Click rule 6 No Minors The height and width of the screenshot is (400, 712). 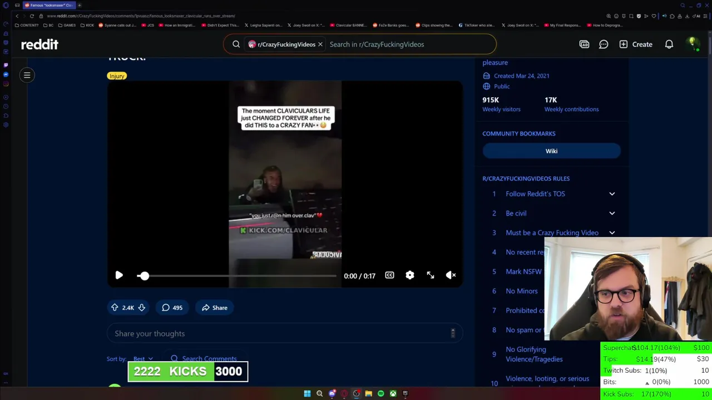(521, 291)
